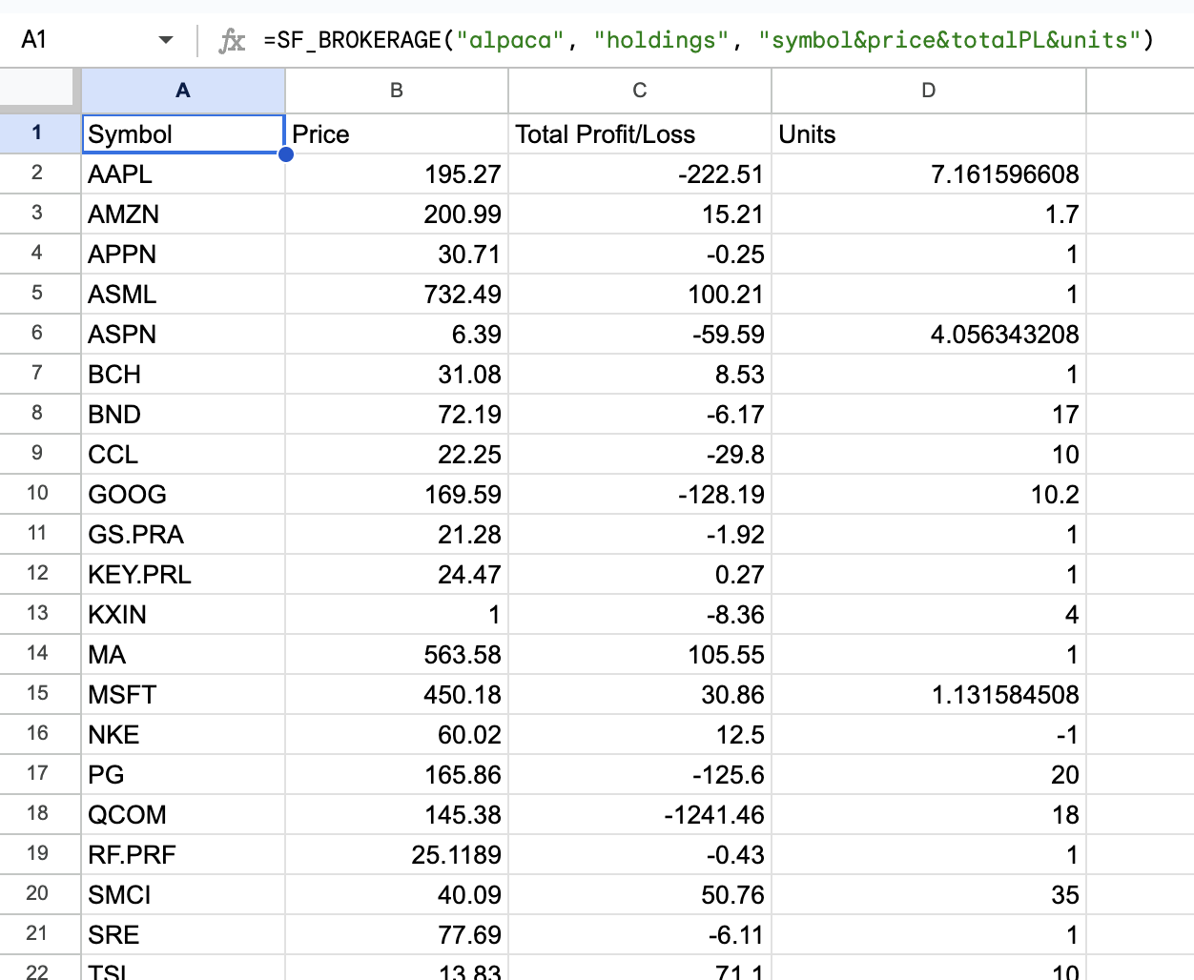
Task: Select the BND symbol cell
Action: [183, 414]
